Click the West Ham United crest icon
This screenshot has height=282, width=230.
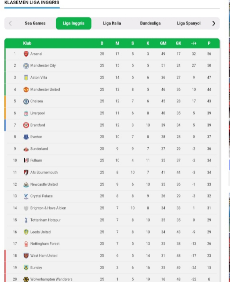[26, 256]
